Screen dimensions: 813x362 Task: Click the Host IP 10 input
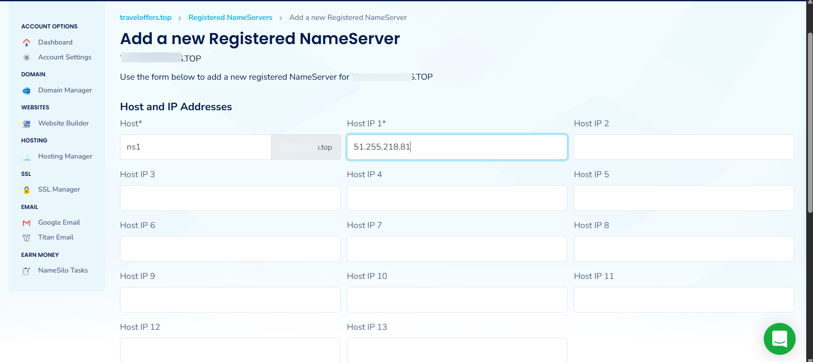click(x=457, y=300)
